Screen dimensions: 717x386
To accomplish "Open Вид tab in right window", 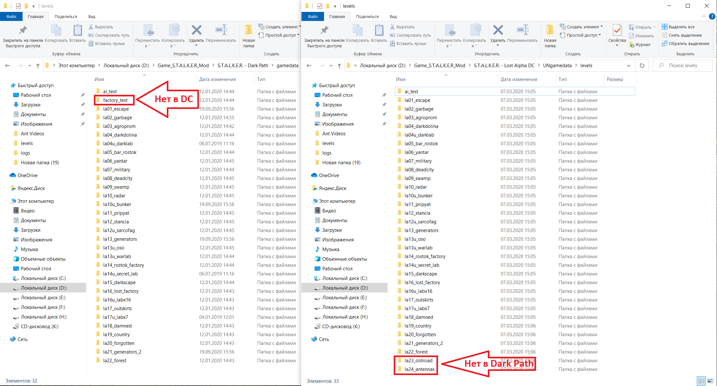I will click(393, 16).
